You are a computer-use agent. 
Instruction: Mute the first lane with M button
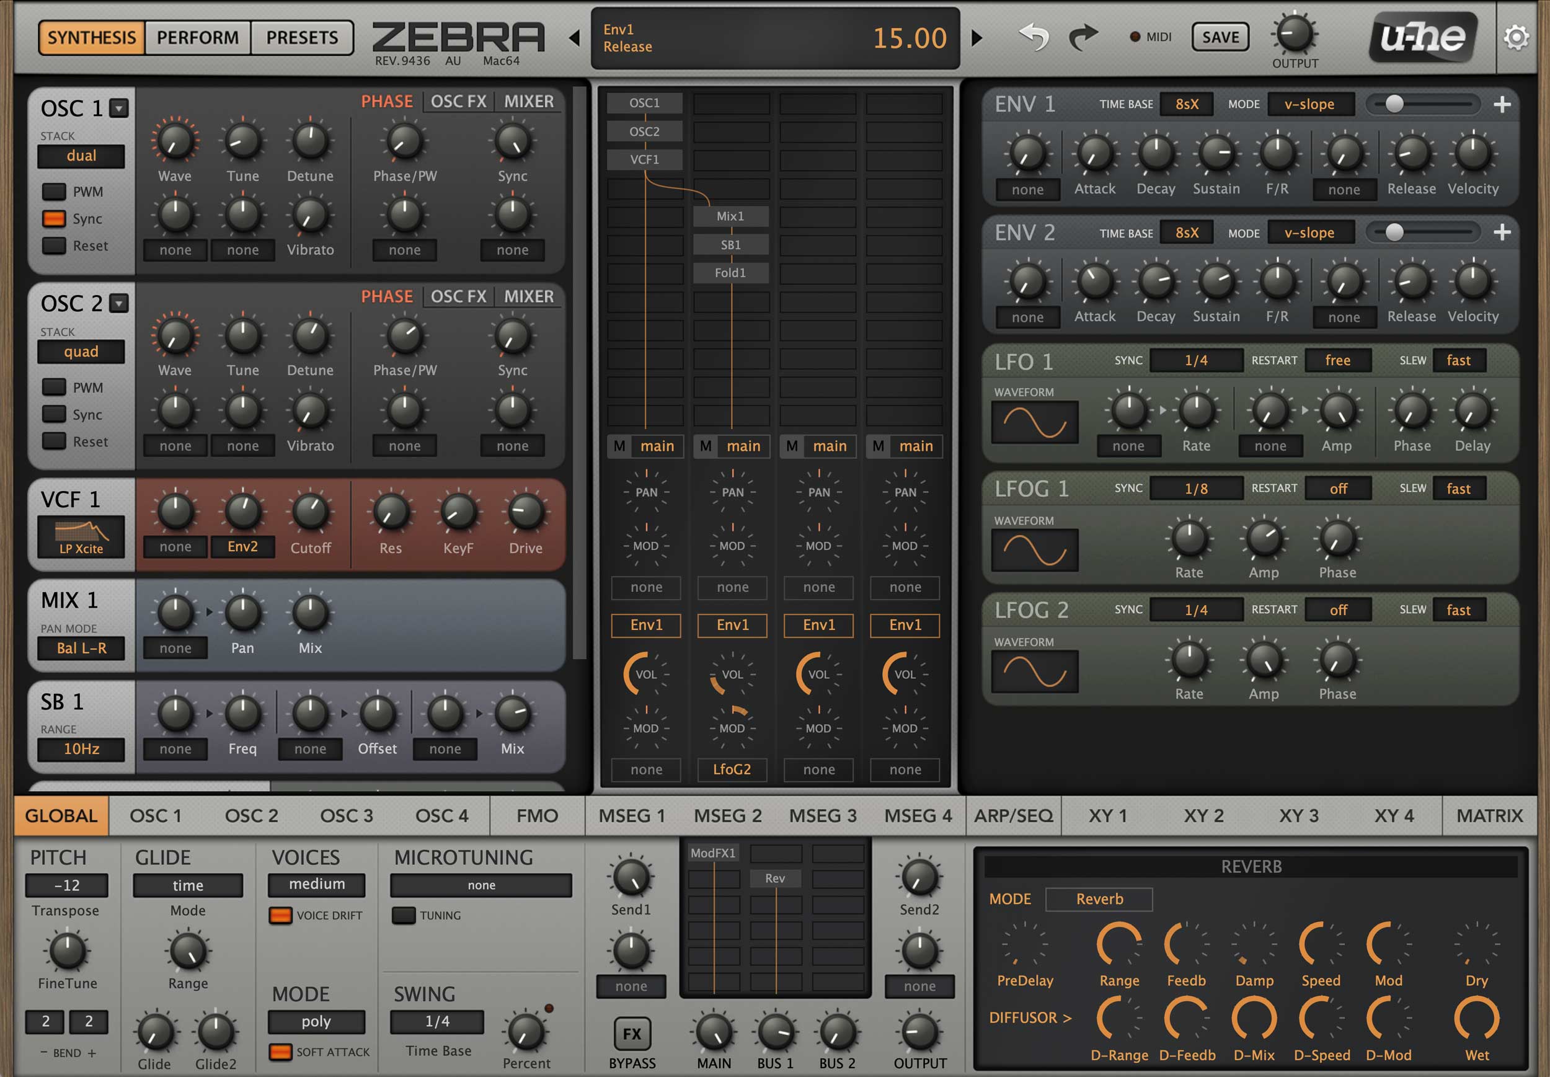(x=619, y=446)
